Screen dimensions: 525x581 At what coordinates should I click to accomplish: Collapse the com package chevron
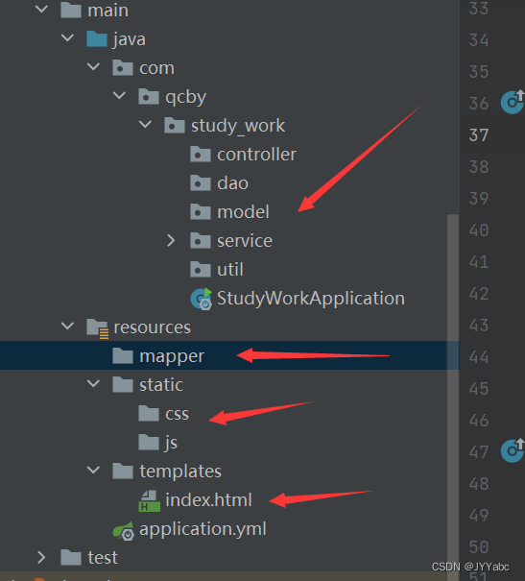[93, 66]
